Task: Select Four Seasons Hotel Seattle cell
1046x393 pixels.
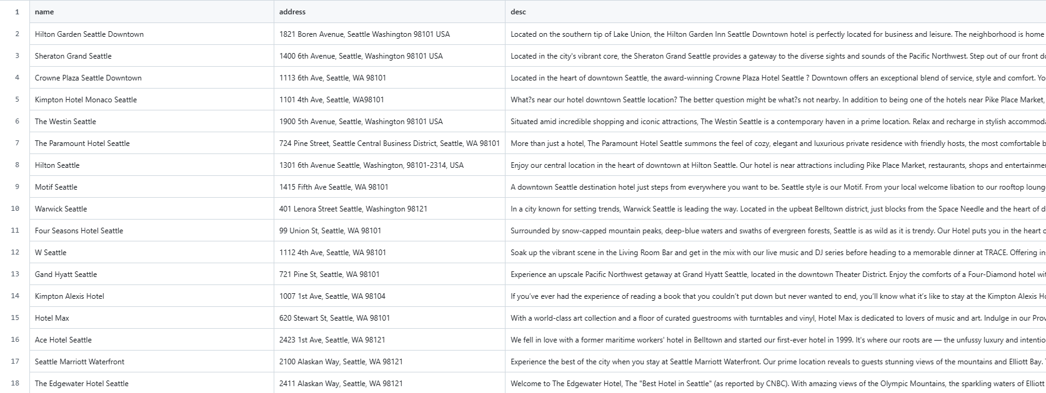Action: (152, 231)
